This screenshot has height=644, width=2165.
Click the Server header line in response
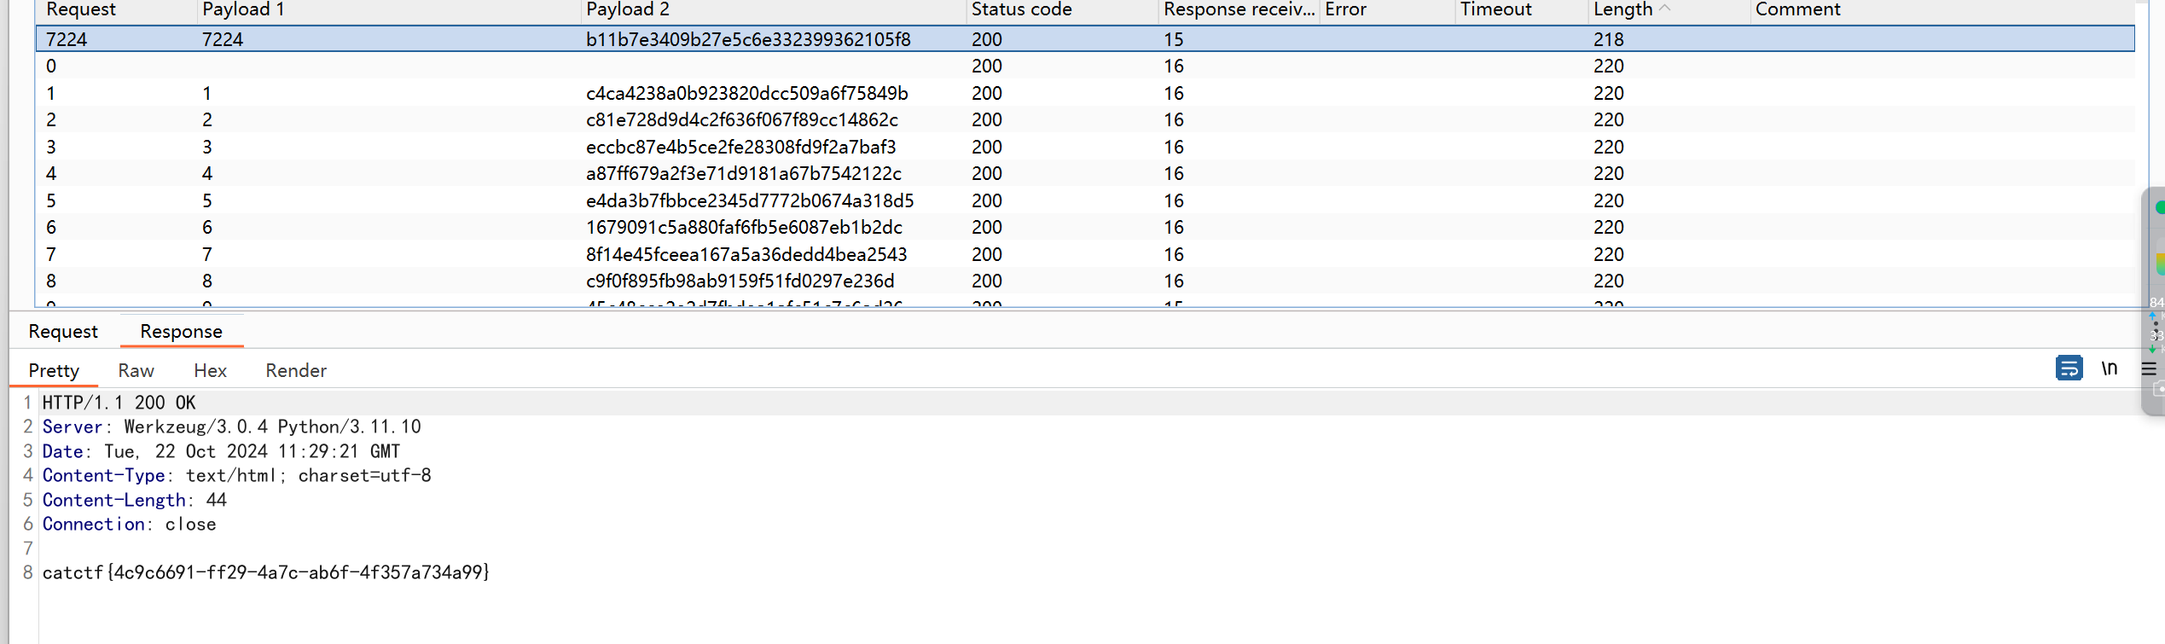coord(232,426)
